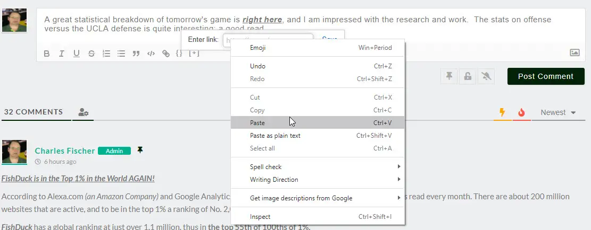Select the 32 Comments tab
This screenshot has width=591, height=230.
[x=34, y=112]
